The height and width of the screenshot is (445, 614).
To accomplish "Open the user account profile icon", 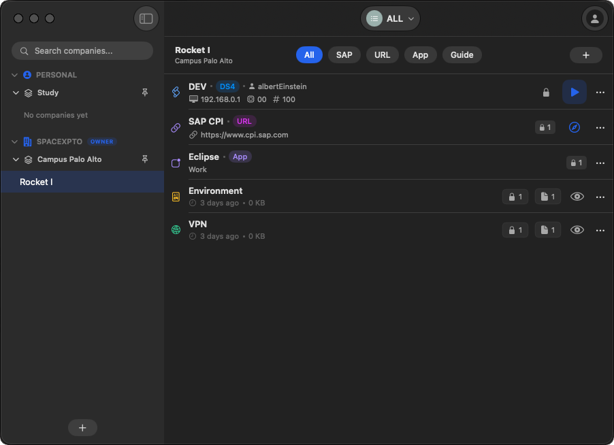I will (x=594, y=18).
